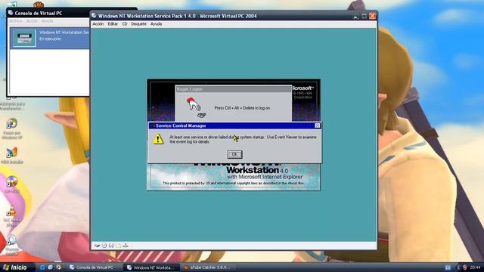Click the Virtual PC icon in Consola title bar
This screenshot has width=484, height=272.
pyautogui.click(x=11, y=13)
